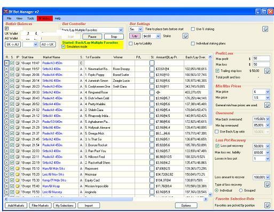Toggle Trailing stop loss checkbox

tap(217, 71)
